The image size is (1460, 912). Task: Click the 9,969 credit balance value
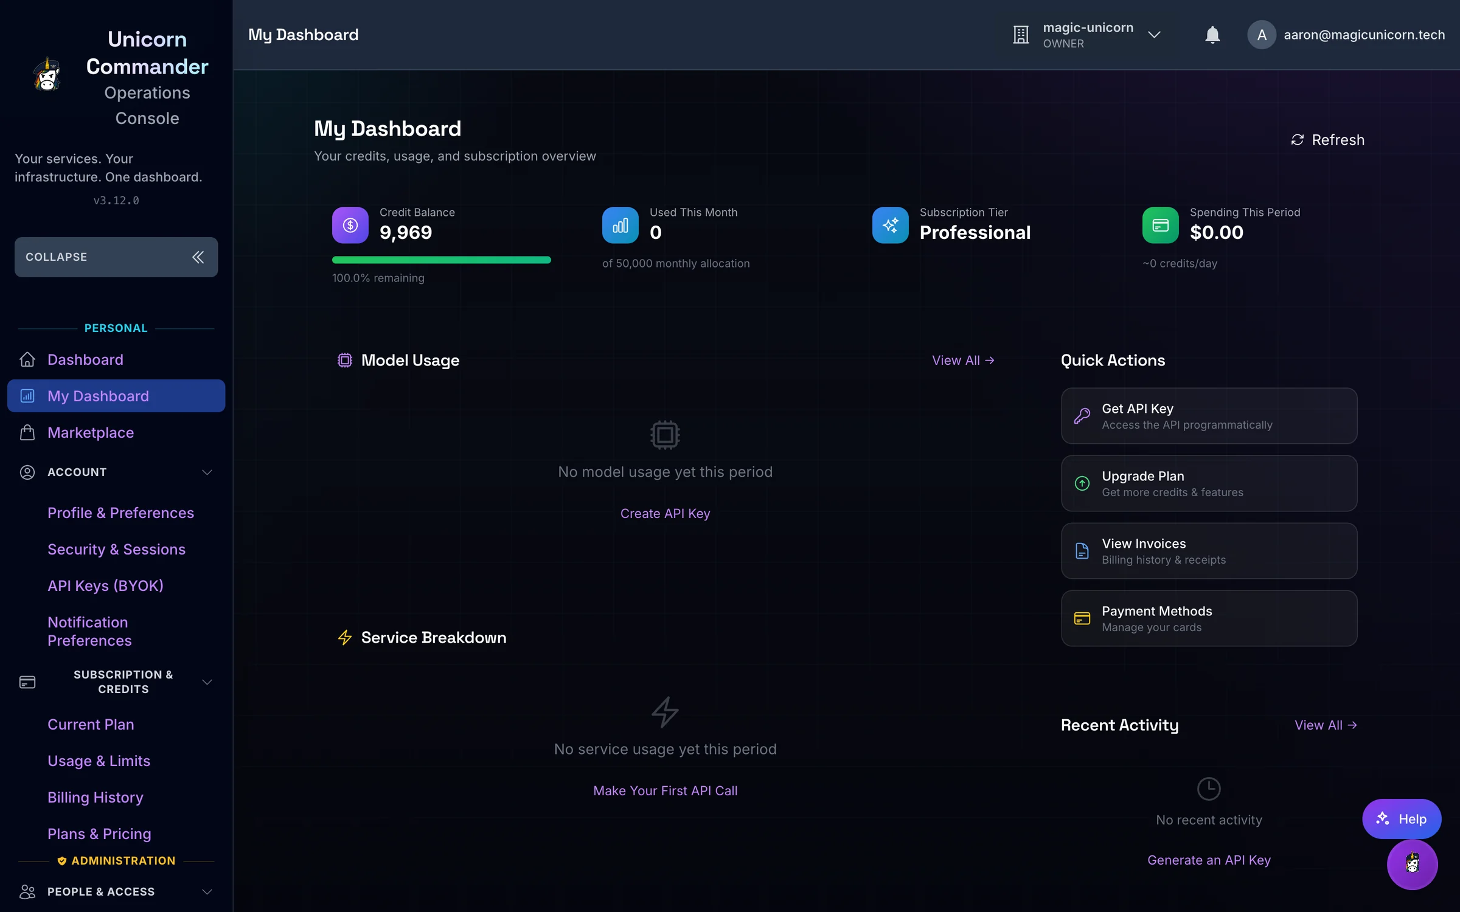(x=406, y=233)
